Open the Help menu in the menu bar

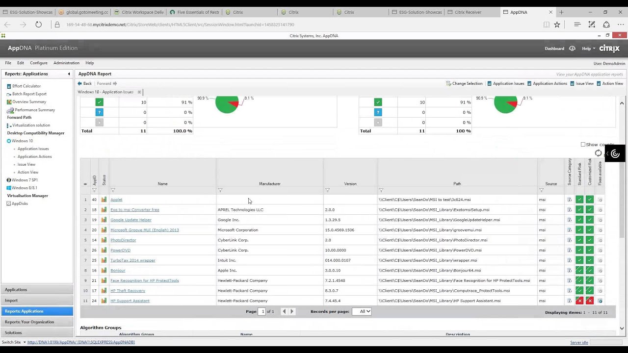pos(90,63)
